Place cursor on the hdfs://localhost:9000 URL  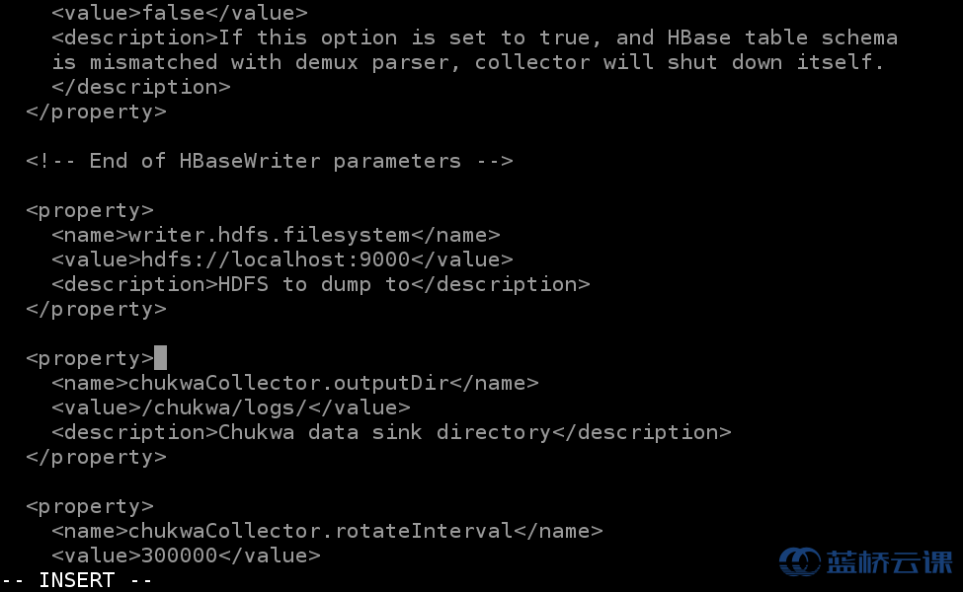276,259
